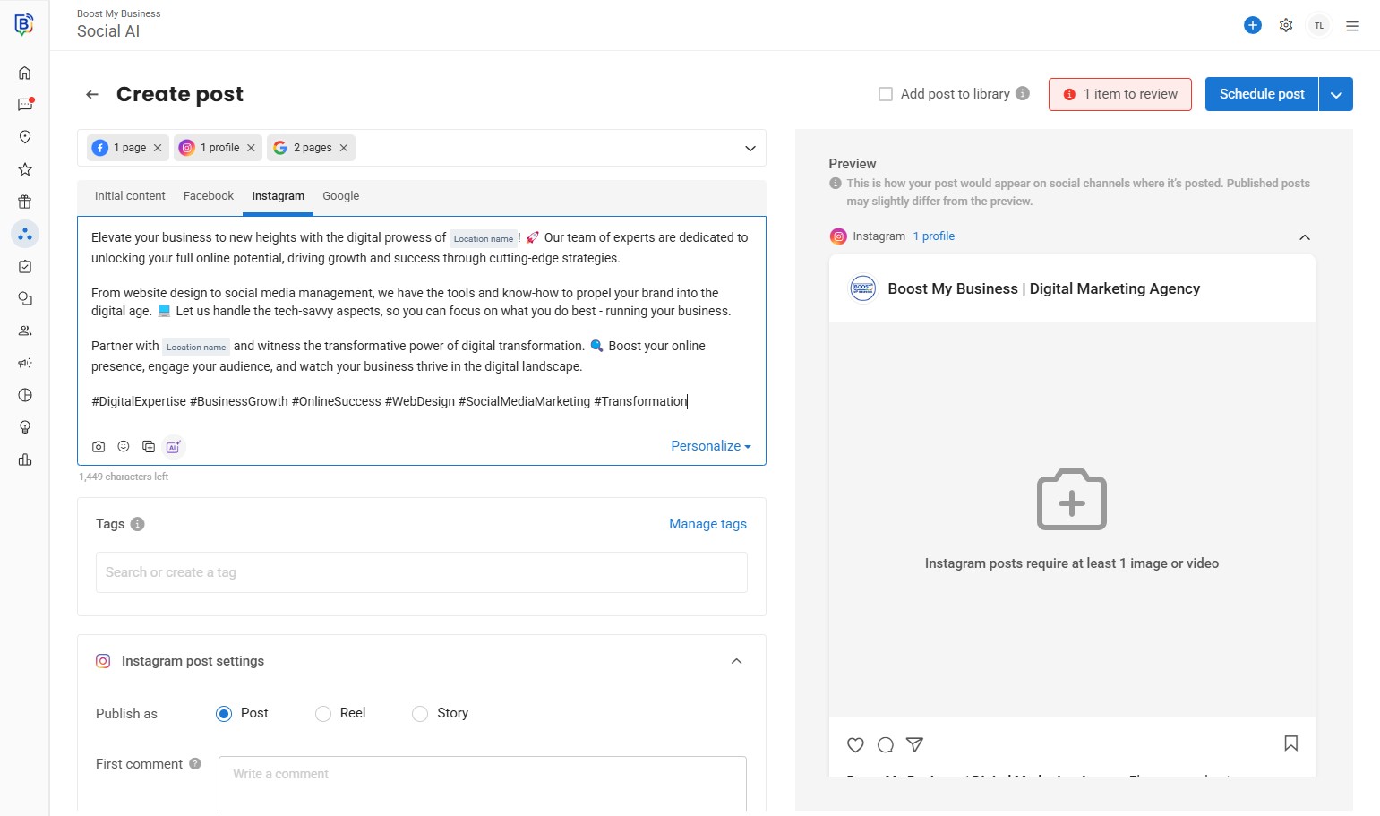Viewport: 1380px width, 816px height.
Task: Select the Story radio button
Action: click(x=420, y=714)
